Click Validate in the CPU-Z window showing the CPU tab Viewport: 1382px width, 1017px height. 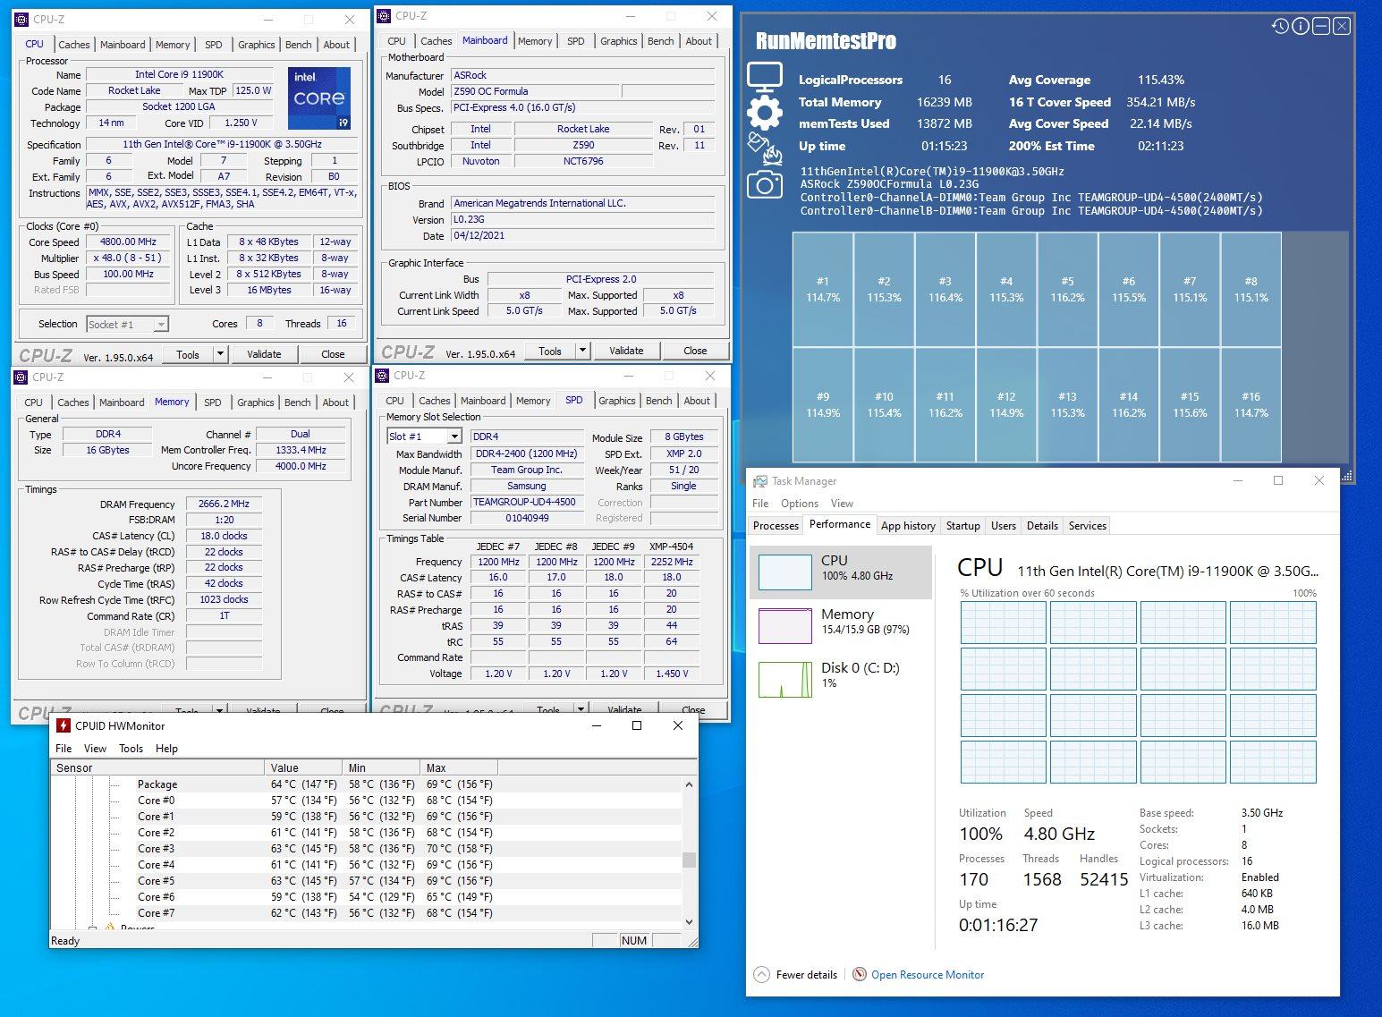264,354
